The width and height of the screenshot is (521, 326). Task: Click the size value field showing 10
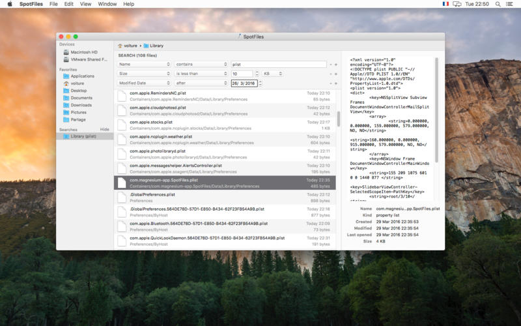tap(242, 74)
